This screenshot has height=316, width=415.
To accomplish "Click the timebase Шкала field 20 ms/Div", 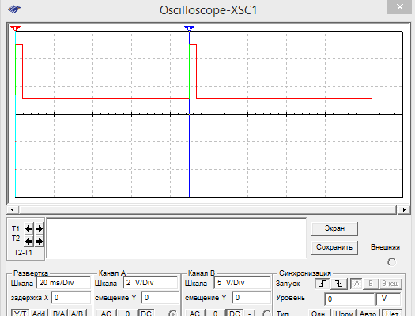I will point(63,283).
